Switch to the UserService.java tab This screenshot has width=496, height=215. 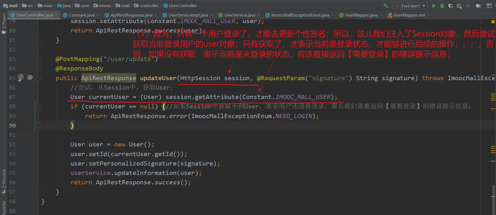(x=240, y=15)
